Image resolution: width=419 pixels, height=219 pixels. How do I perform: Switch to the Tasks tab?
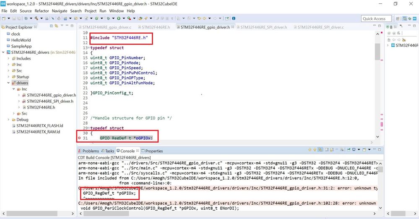(108, 151)
